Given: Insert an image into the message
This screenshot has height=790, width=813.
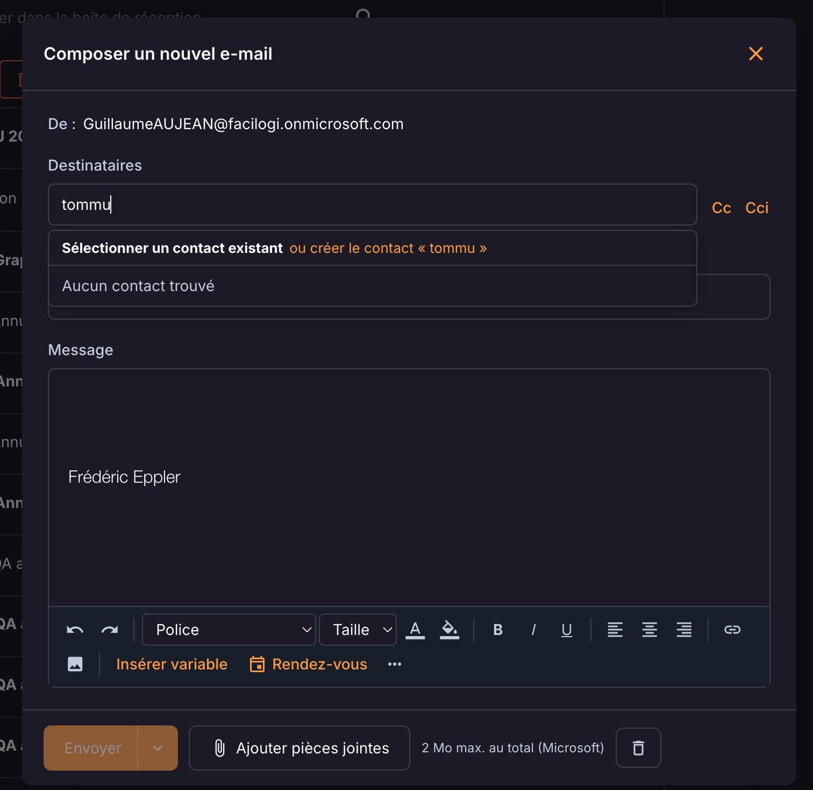Looking at the screenshot, I should tap(75, 664).
